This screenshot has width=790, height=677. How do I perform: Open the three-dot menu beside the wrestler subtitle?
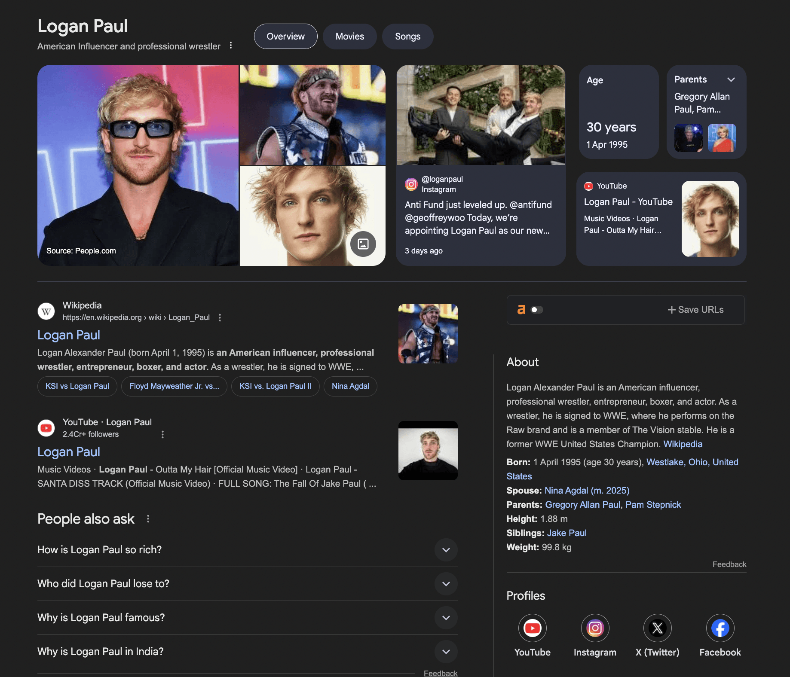click(231, 46)
